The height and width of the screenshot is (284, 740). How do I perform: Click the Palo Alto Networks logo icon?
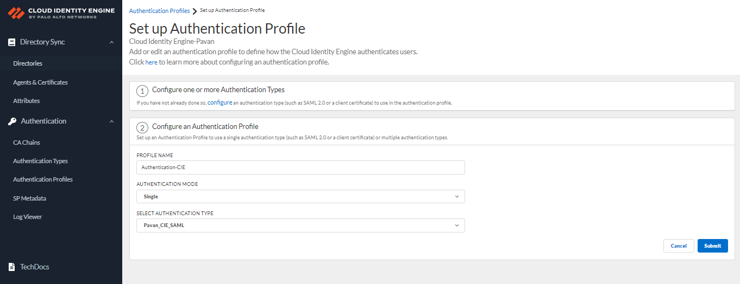click(16, 13)
